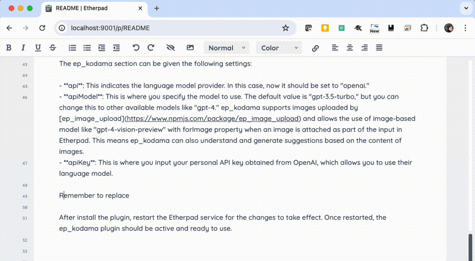475x261 pixels.
Task: Open the yellow lightbulb extension
Action: (x=325, y=28)
